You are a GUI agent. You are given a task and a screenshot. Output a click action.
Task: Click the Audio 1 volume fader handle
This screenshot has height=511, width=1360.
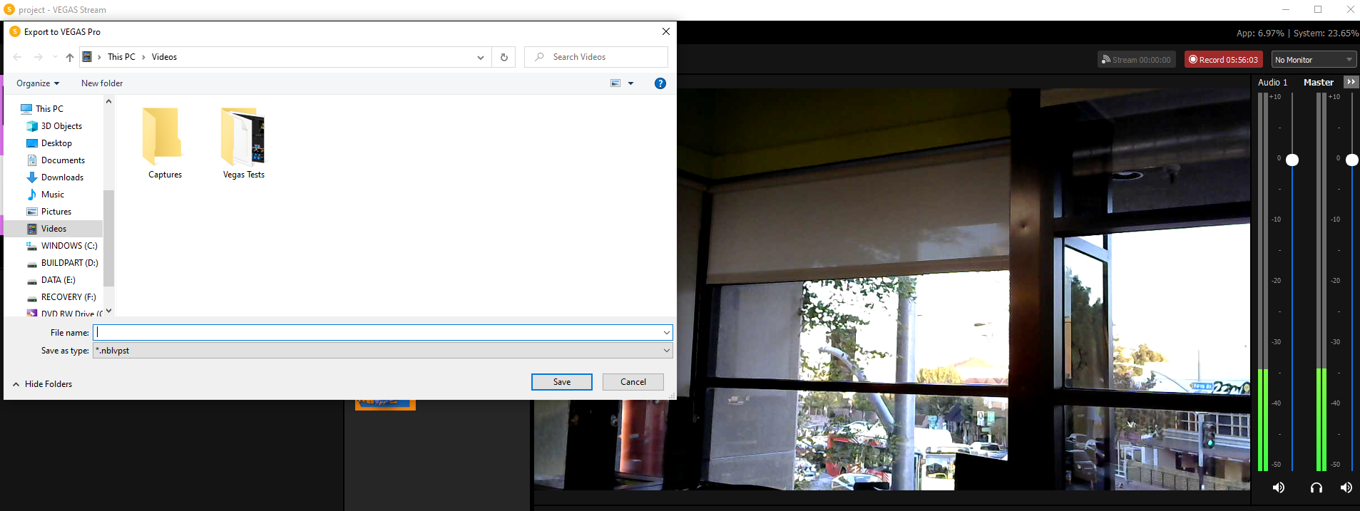(1292, 160)
